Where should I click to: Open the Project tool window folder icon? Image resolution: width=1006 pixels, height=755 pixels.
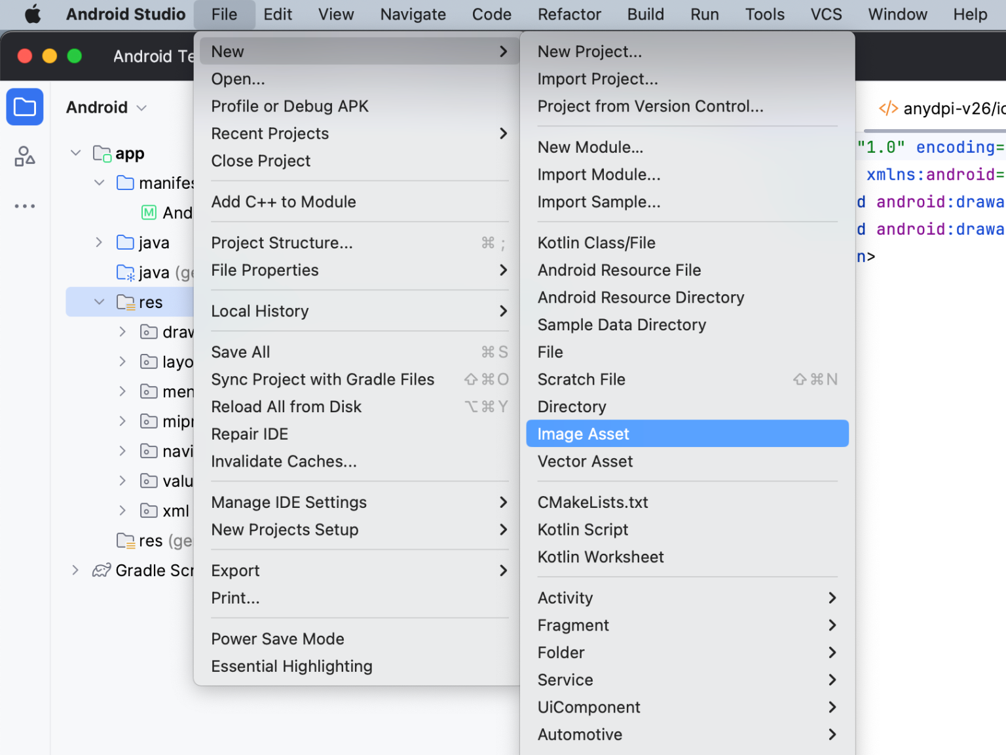click(25, 107)
